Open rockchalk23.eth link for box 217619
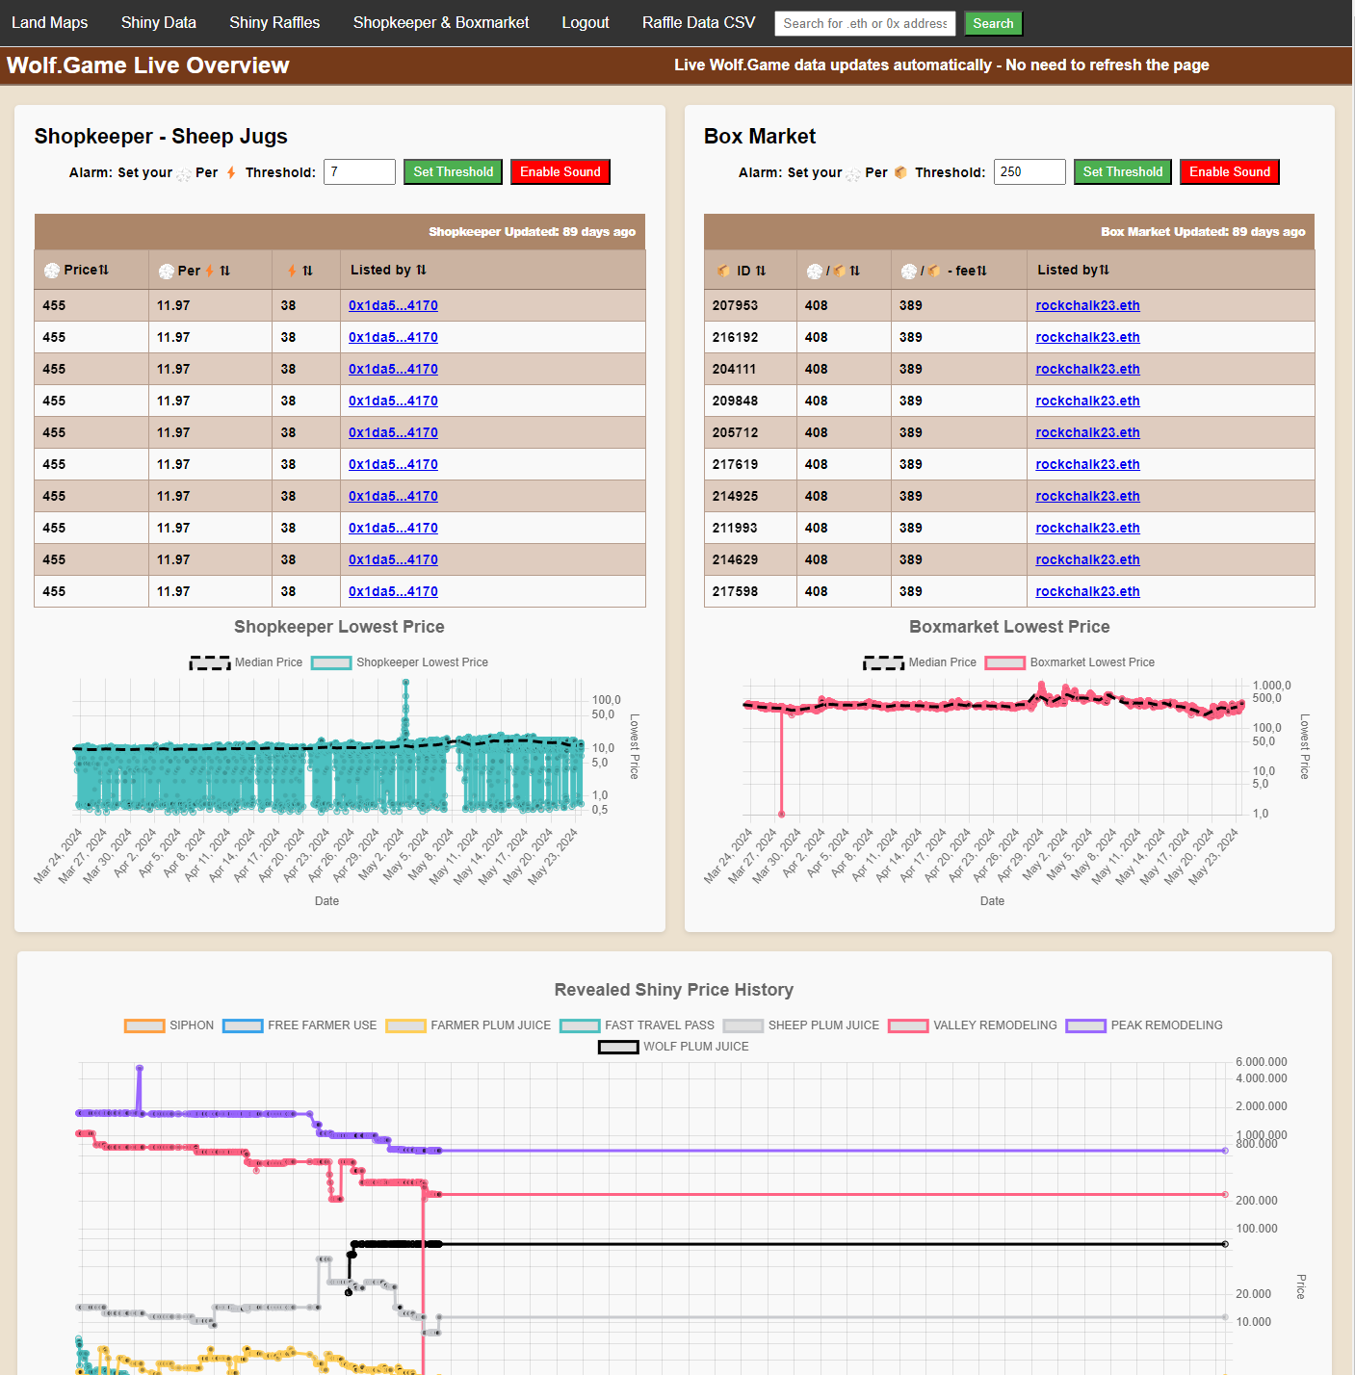The height and width of the screenshot is (1375, 1355). 1087,464
